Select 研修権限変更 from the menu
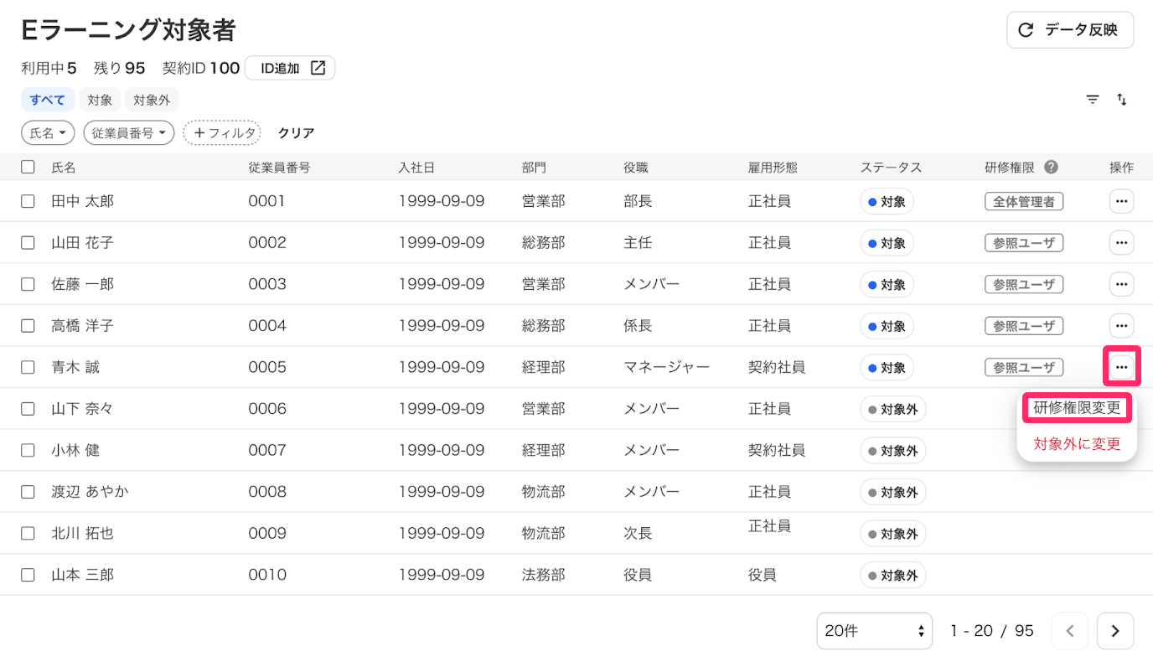The height and width of the screenshot is (667, 1153). [x=1077, y=408]
